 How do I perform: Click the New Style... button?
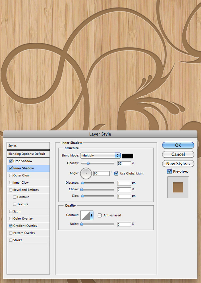coord(178,164)
